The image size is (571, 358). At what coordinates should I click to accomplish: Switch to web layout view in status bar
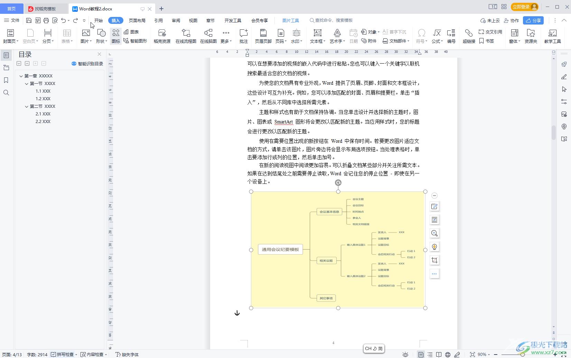point(448,354)
